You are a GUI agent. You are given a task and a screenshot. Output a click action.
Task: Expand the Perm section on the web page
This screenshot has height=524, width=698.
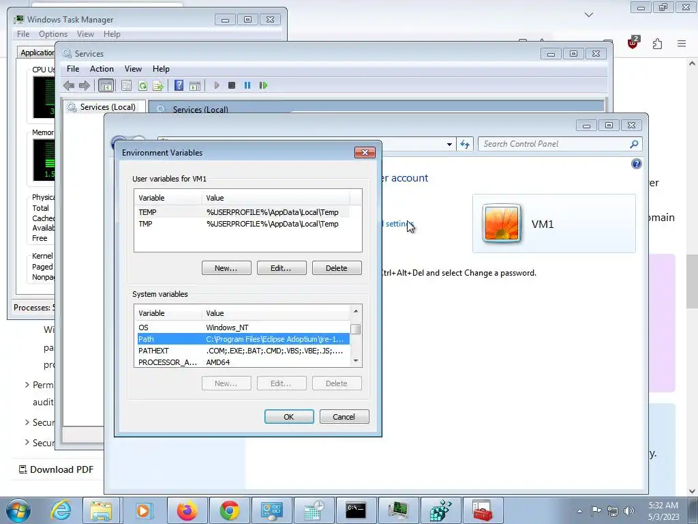click(x=27, y=385)
